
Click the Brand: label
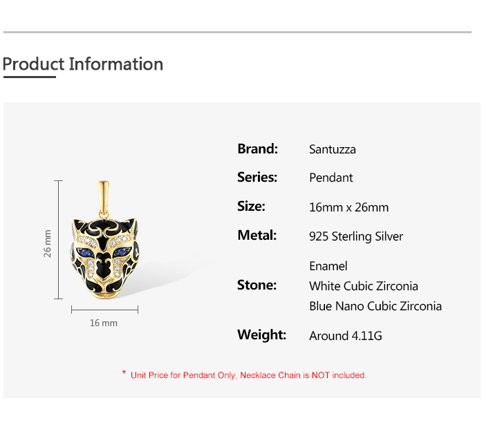coord(257,149)
